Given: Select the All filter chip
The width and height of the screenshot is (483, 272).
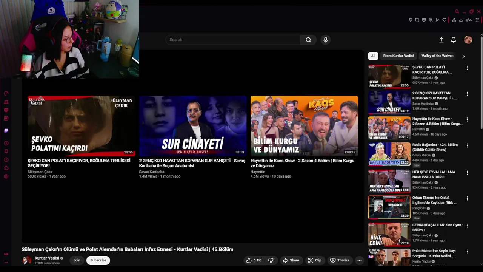Looking at the screenshot, I should point(373,56).
